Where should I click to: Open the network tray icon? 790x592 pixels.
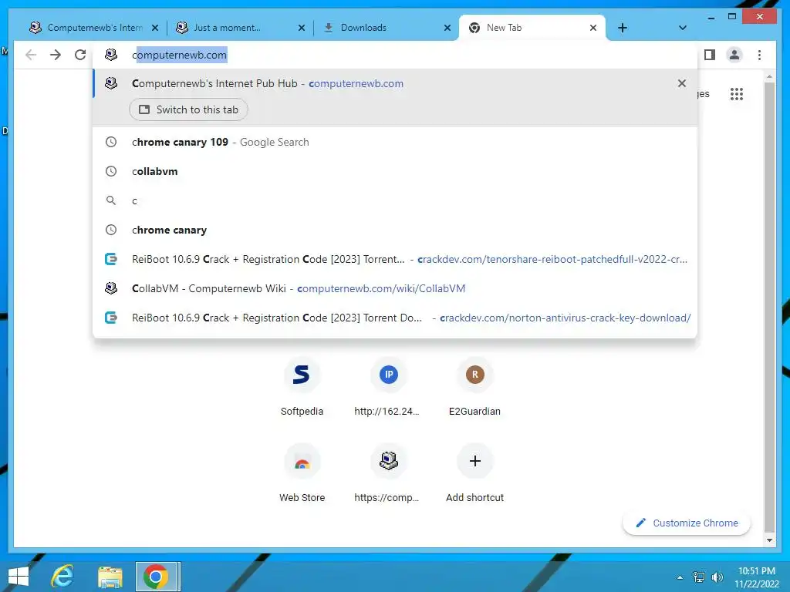(x=699, y=577)
